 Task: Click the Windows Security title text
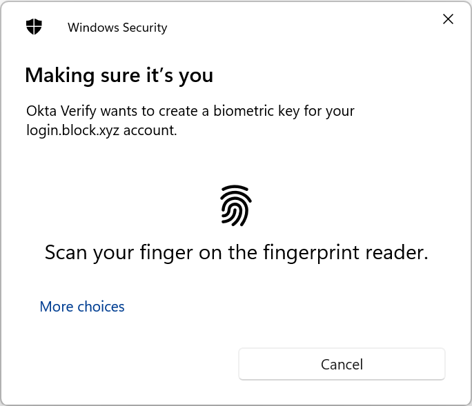(117, 28)
